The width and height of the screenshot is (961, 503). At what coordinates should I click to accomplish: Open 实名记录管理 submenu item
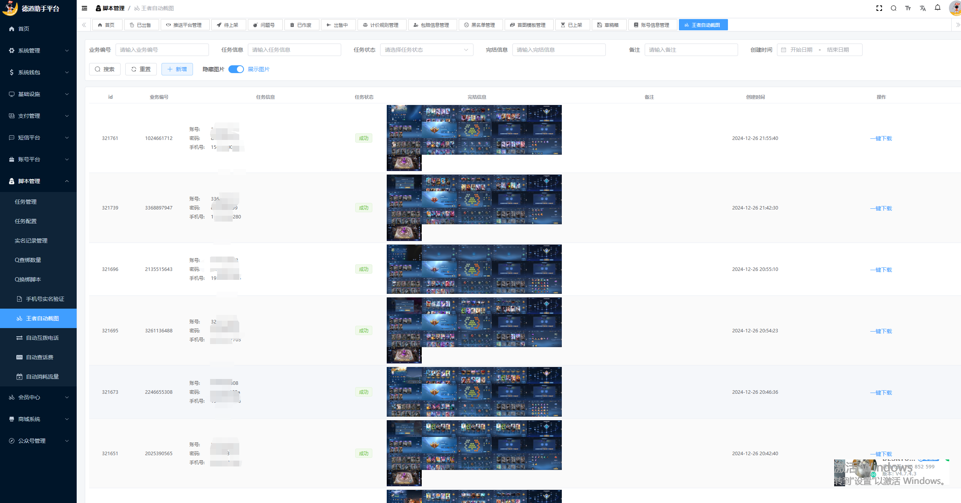point(38,241)
